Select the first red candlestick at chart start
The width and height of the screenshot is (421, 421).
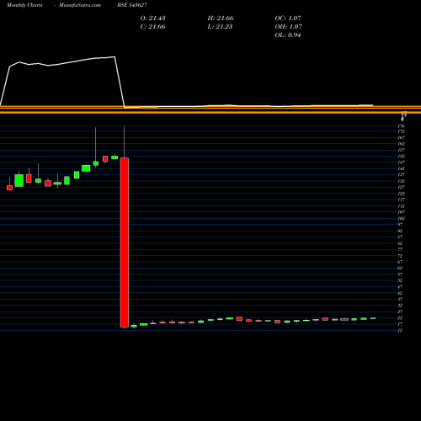(9, 188)
